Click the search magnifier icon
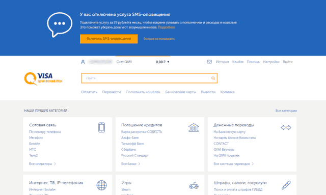Image resolution: width=326 pixels, height=195 pixels. click(213, 78)
